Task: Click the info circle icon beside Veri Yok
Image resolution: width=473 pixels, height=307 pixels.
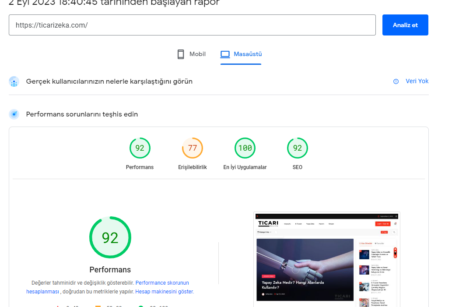Action: (x=396, y=81)
